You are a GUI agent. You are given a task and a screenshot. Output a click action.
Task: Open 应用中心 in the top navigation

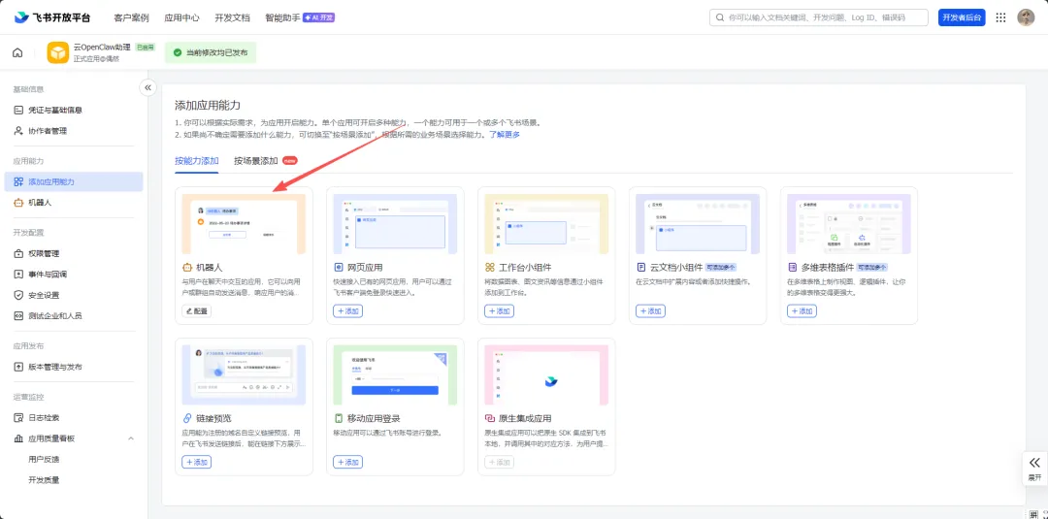coord(181,18)
